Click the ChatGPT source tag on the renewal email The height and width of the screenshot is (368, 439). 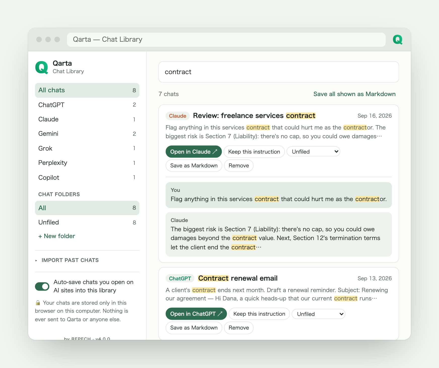point(180,279)
